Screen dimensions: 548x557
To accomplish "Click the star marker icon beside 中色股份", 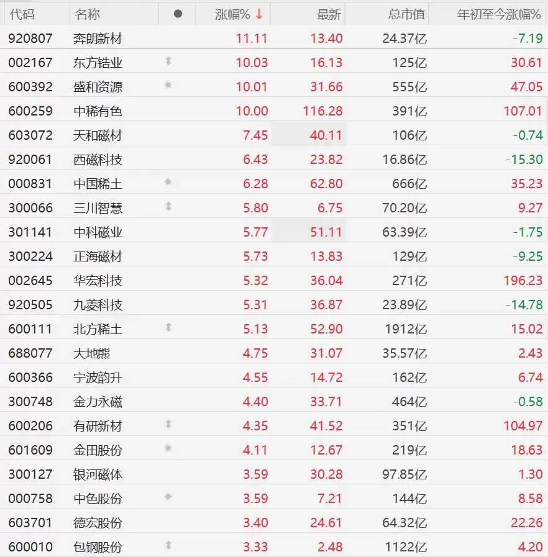I will 168,497.
